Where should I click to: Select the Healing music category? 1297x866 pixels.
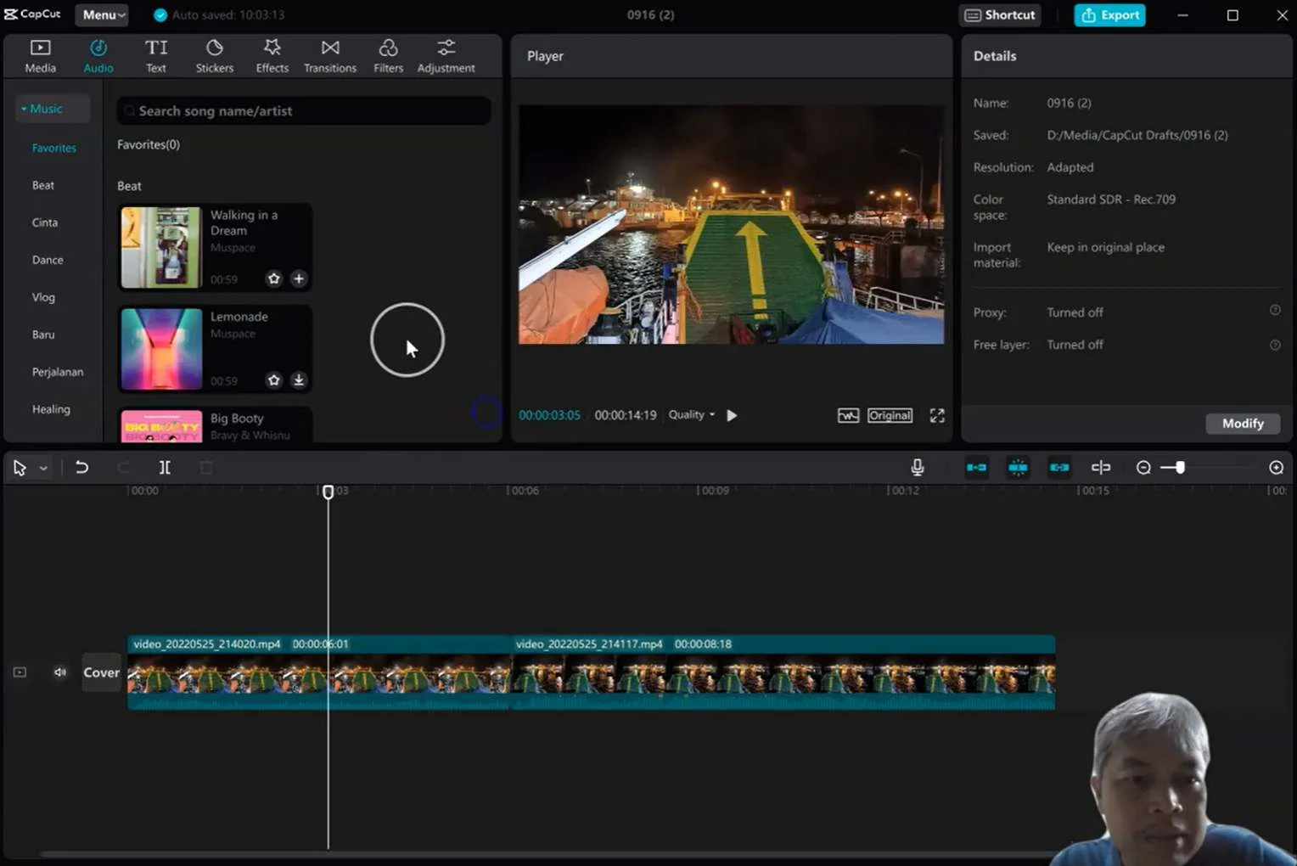click(51, 409)
